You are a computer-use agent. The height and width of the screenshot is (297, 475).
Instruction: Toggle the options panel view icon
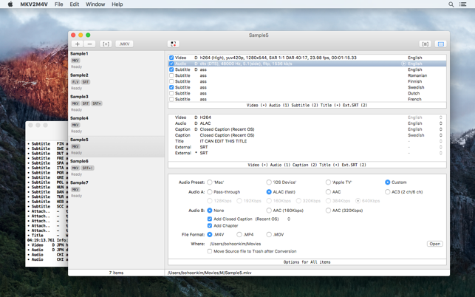(x=441, y=44)
